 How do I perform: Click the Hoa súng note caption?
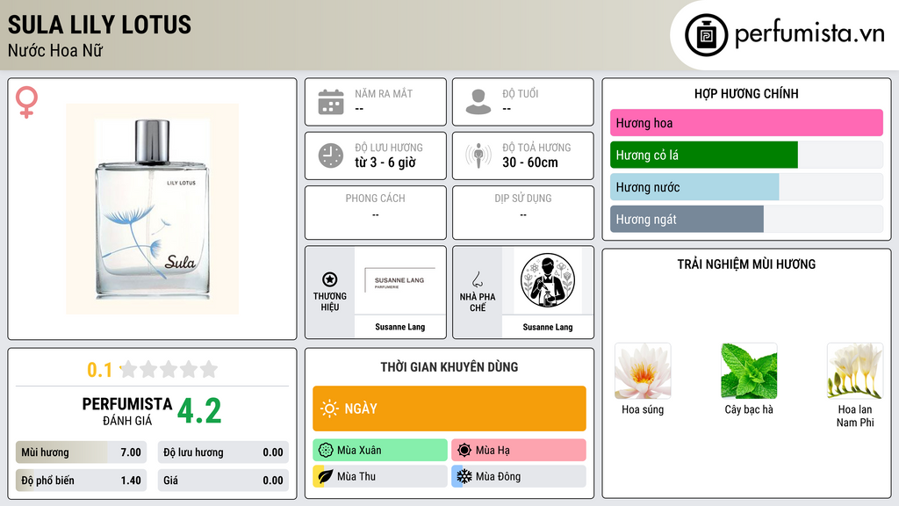coord(643,409)
